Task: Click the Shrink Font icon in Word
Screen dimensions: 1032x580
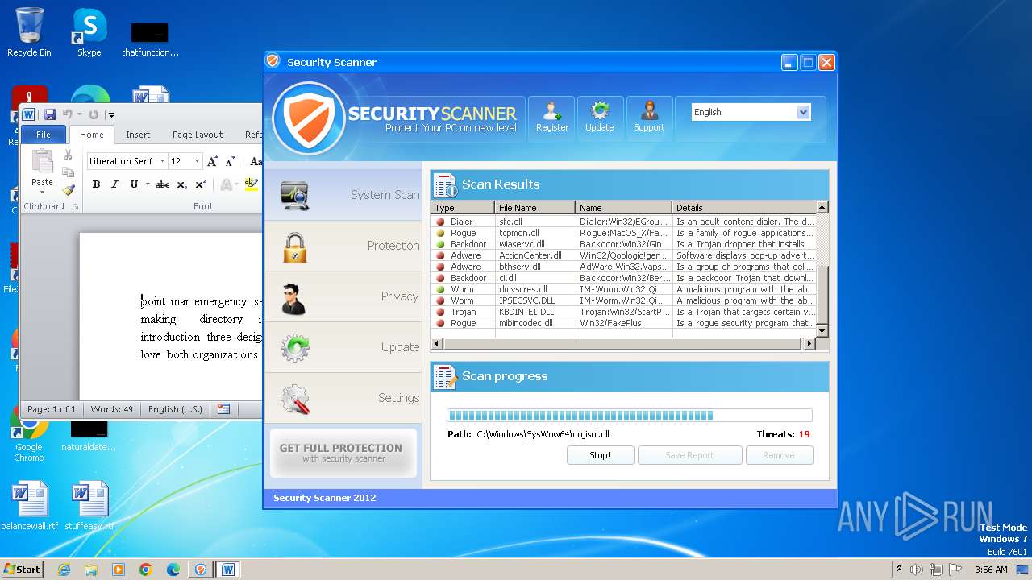Action: [x=231, y=161]
